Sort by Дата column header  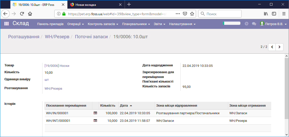click(x=136, y=105)
